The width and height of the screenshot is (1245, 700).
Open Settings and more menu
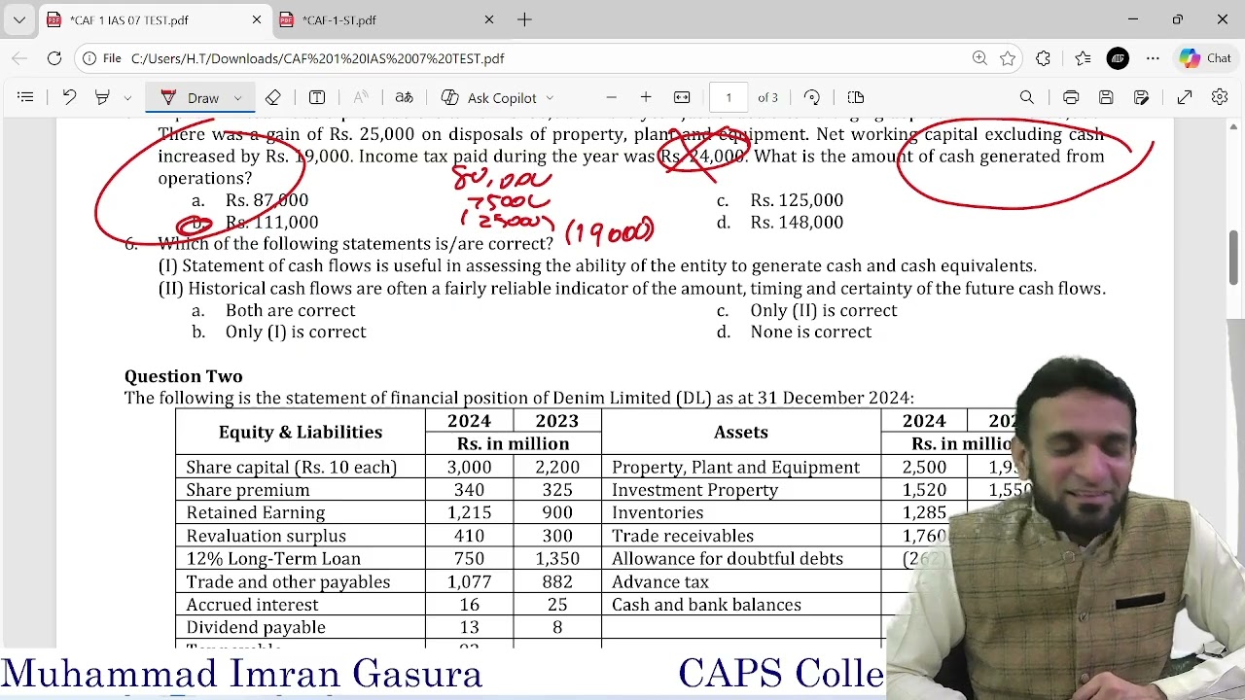pyautogui.click(x=1153, y=58)
